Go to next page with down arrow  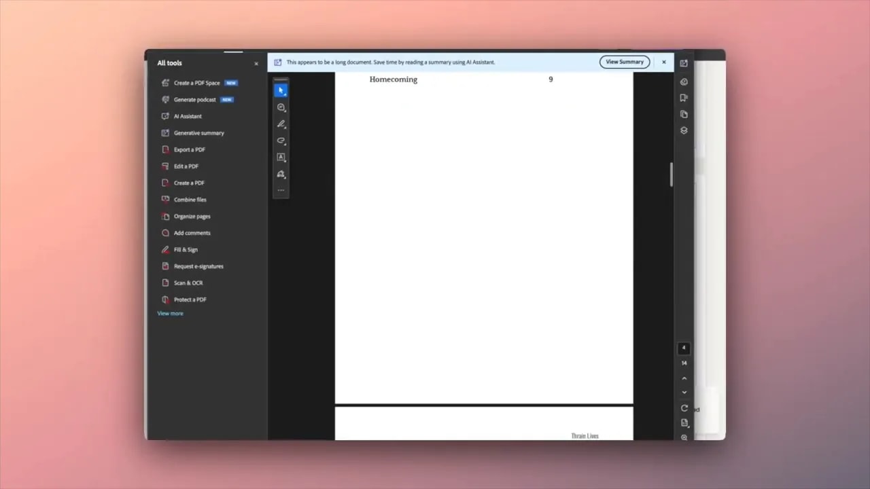[684, 393]
